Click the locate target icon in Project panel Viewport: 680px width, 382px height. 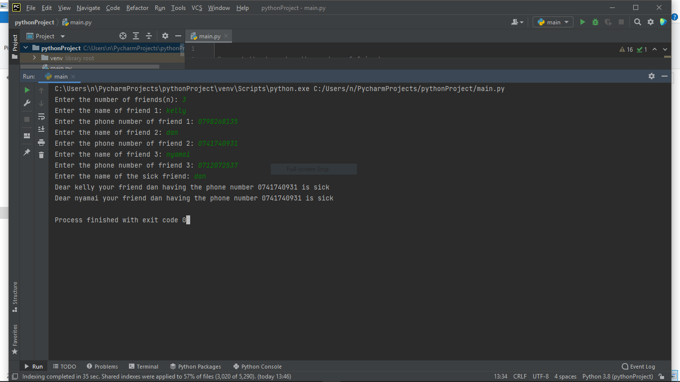coord(123,36)
